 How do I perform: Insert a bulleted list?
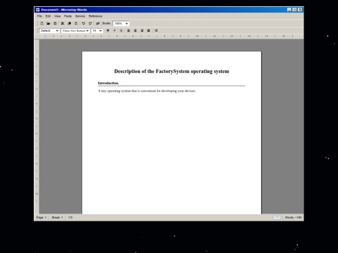156,31
